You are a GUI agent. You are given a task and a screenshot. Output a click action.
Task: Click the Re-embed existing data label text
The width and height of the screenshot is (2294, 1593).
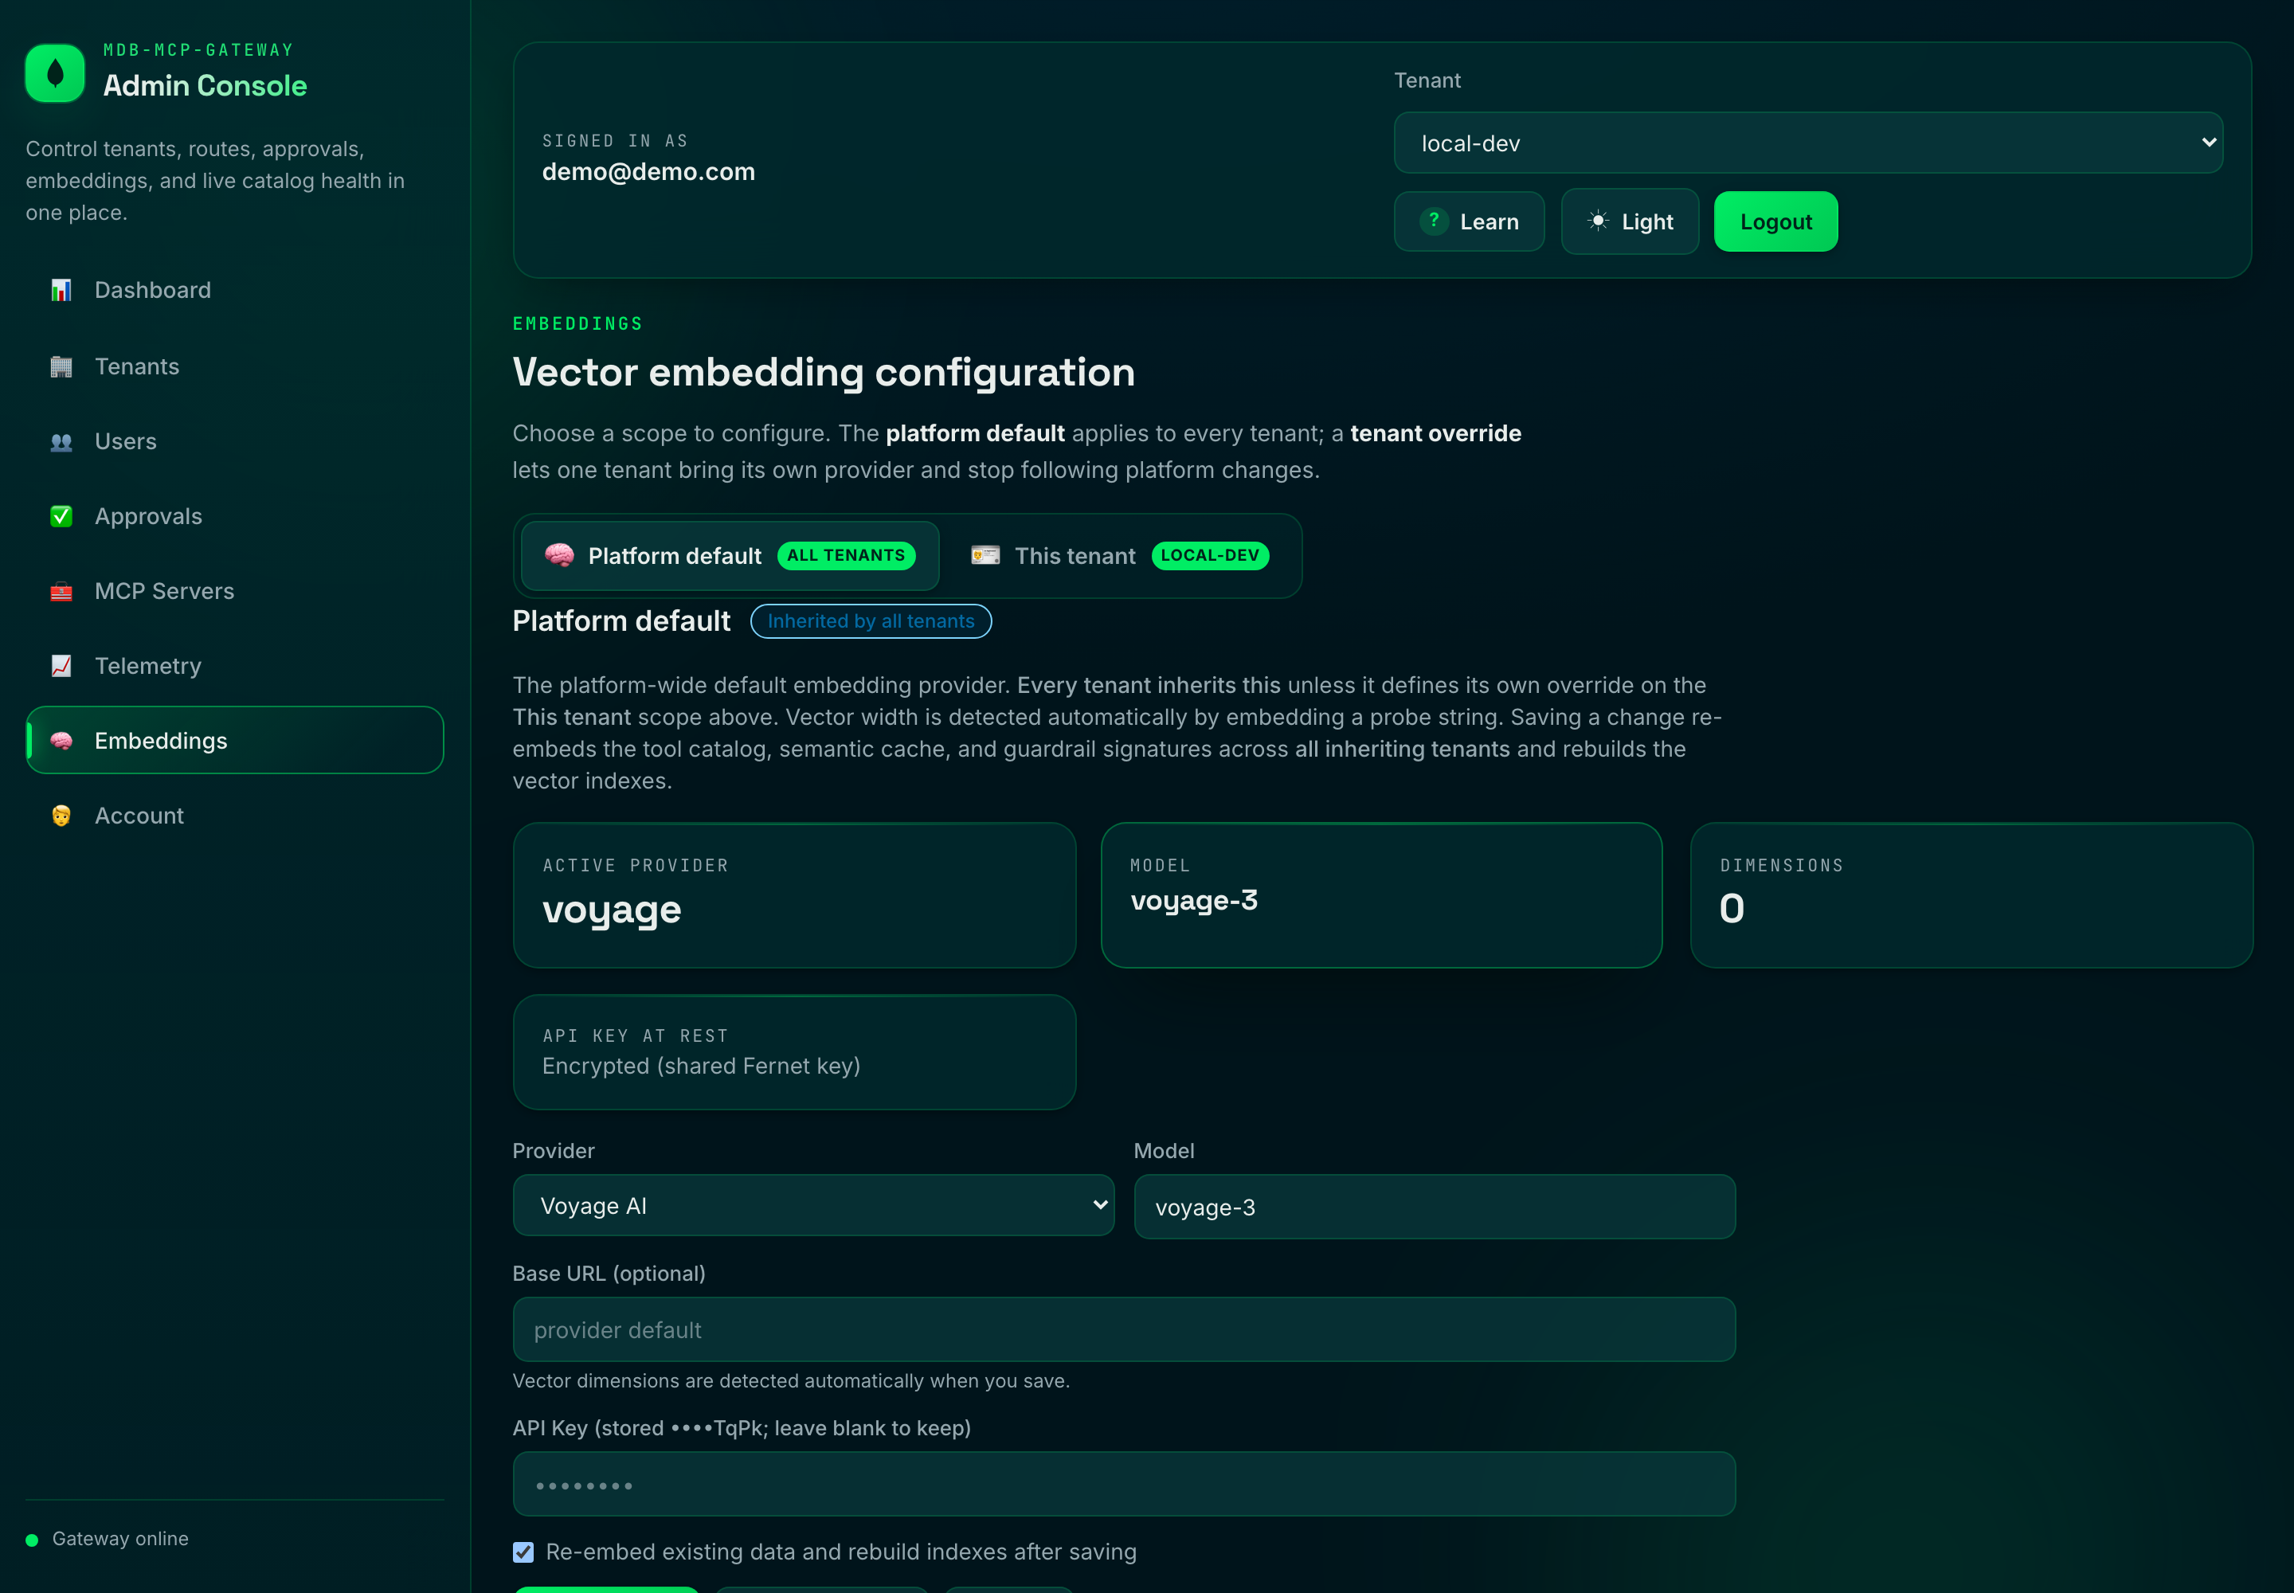[840, 1552]
